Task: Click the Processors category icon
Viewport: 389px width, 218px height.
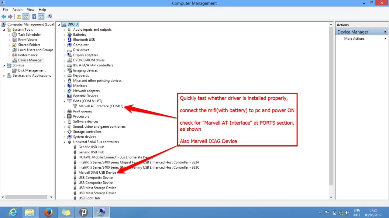Action: pyautogui.click(x=70, y=116)
